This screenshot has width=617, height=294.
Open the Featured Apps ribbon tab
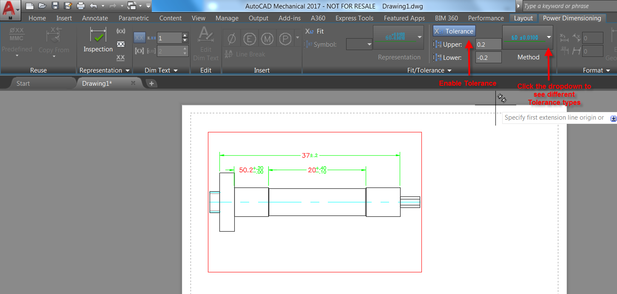[404, 18]
